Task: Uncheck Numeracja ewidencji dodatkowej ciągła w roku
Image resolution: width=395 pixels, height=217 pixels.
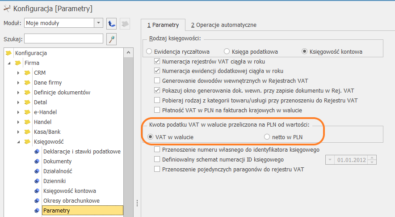Action: (x=157, y=71)
